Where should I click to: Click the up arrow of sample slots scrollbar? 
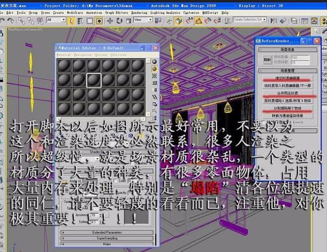[148, 61]
